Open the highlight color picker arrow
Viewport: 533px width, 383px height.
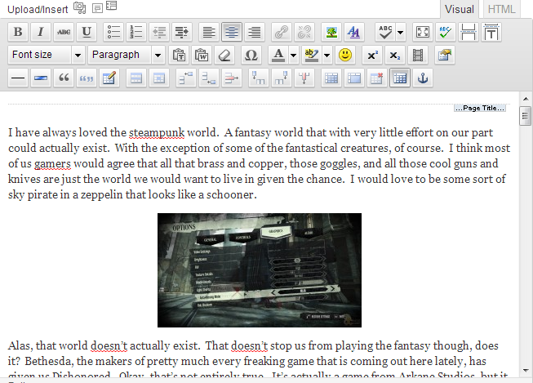coord(326,55)
